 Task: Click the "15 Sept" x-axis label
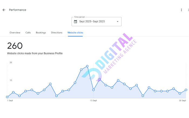tap(93, 100)
